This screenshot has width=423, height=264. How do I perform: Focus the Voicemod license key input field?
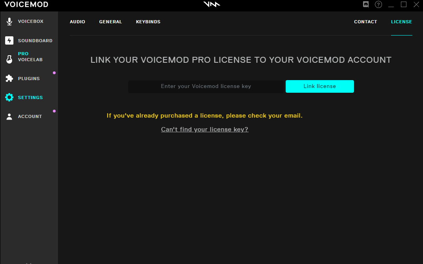tap(206, 86)
